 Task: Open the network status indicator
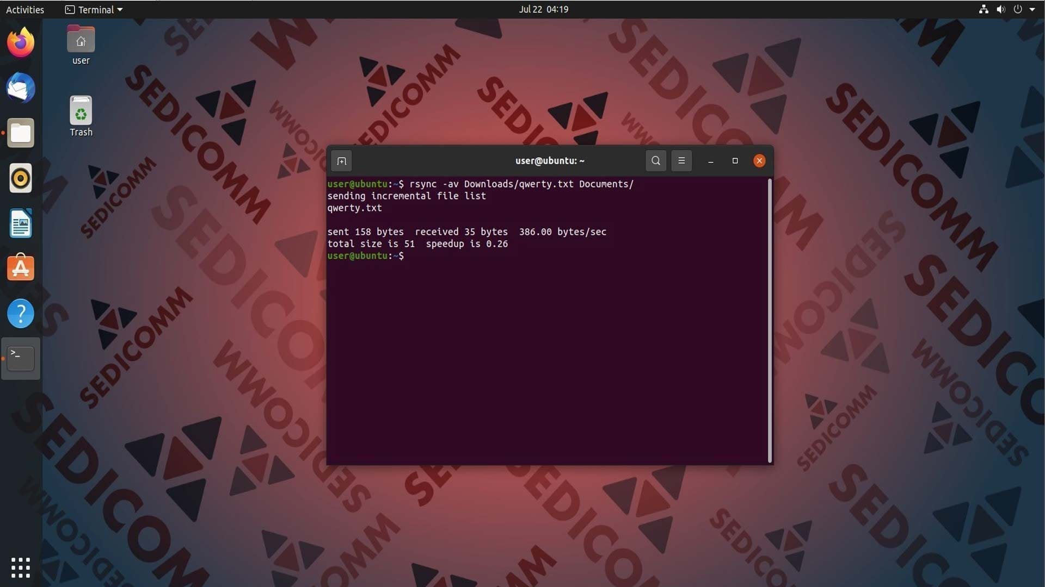983,9
